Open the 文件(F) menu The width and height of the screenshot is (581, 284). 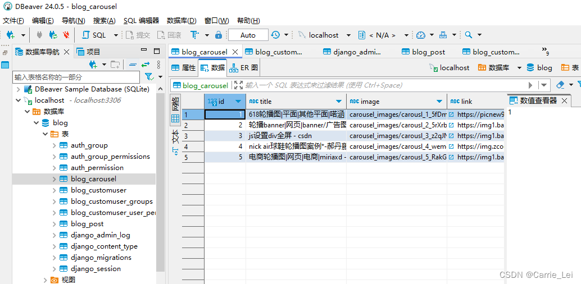click(x=13, y=21)
